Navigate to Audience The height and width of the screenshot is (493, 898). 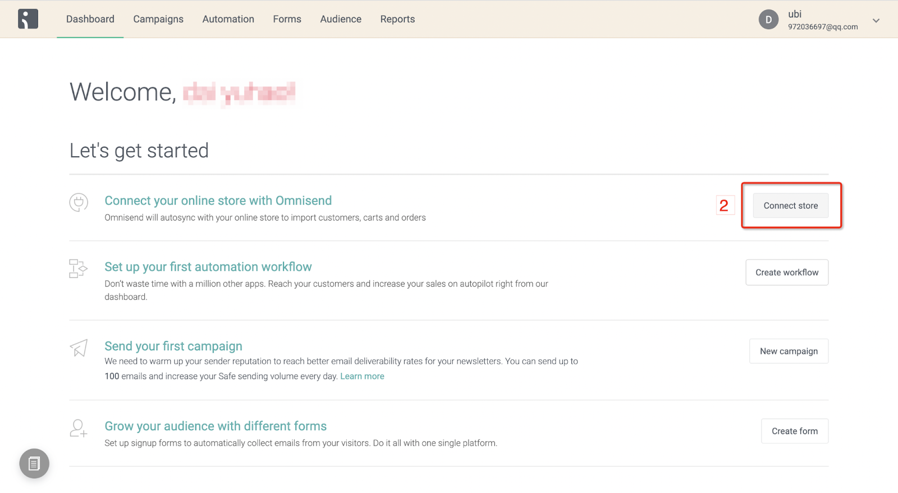pyautogui.click(x=341, y=19)
